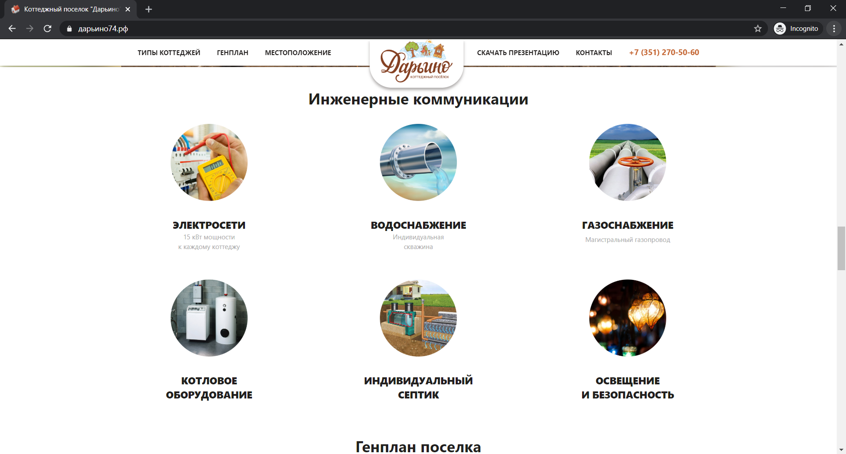Open a new browser tab
The image size is (846, 454).
148,9
